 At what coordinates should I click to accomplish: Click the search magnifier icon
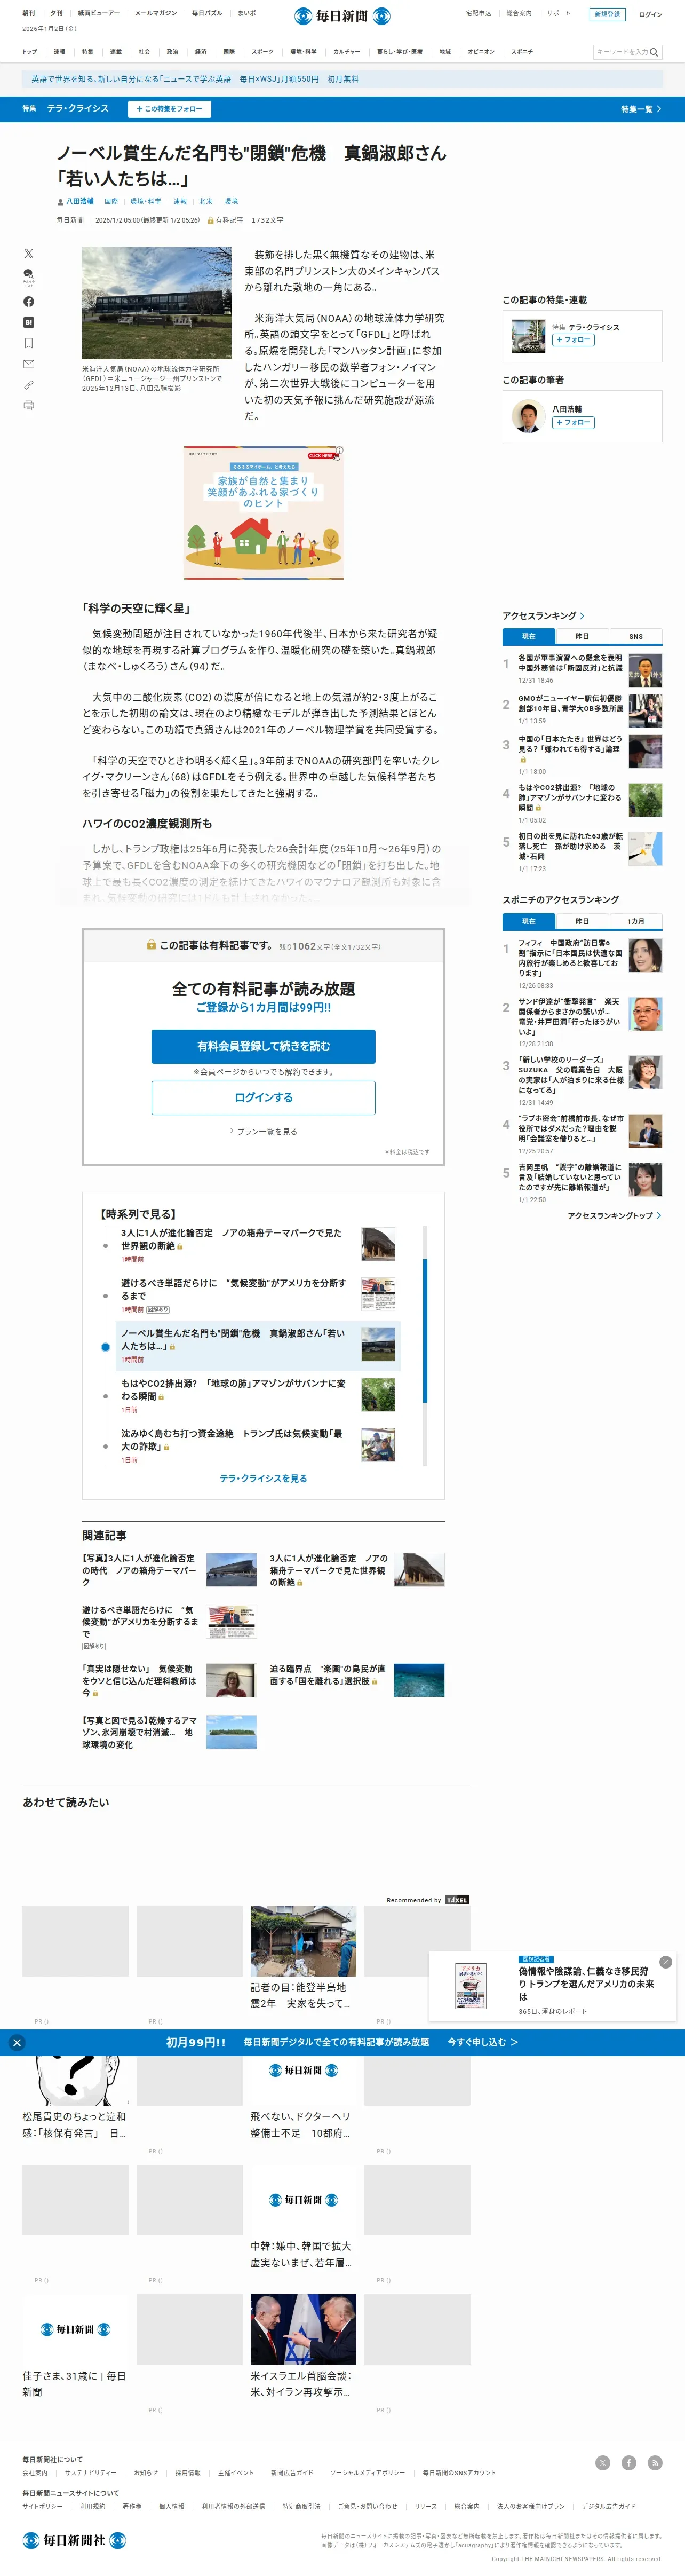654,52
